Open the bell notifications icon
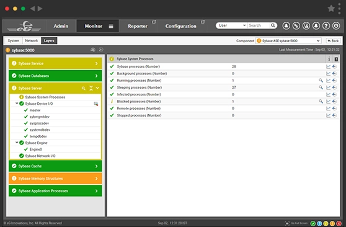The image size is (346, 227). [x=316, y=26]
